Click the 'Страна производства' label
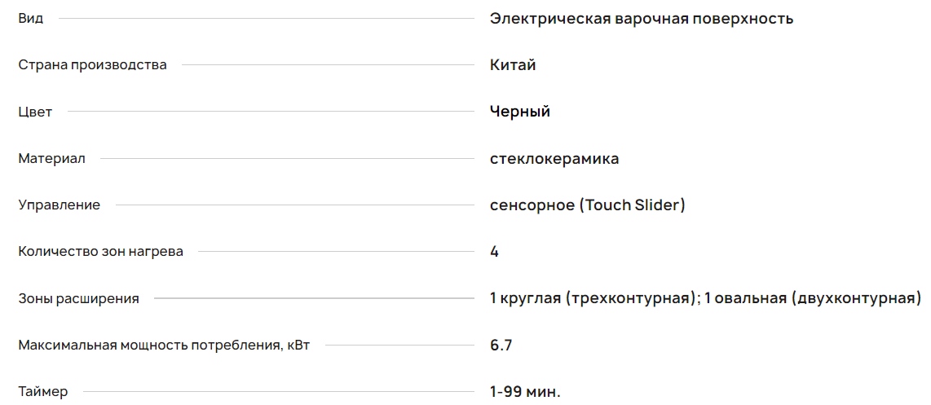Image resolution: width=931 pixels, height=405 pixels. 92,65
